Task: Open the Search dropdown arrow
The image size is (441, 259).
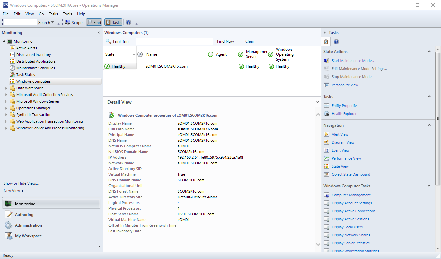Action: point(53,22)
